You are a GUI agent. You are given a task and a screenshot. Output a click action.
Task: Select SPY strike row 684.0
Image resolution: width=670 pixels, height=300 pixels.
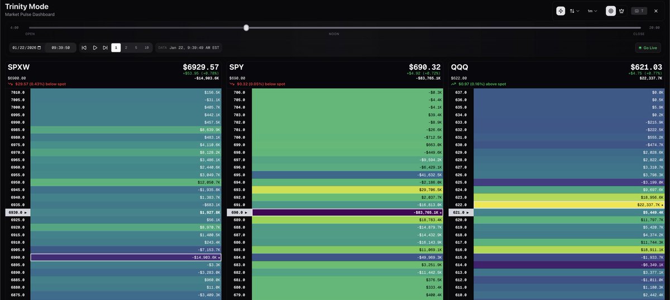(335, 258)
